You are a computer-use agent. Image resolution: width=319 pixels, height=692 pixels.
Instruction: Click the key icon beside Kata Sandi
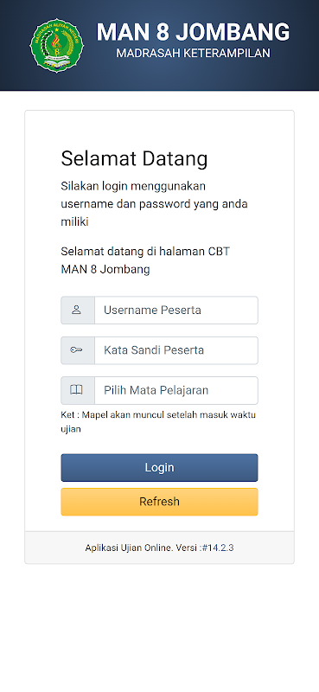point(76,350)
